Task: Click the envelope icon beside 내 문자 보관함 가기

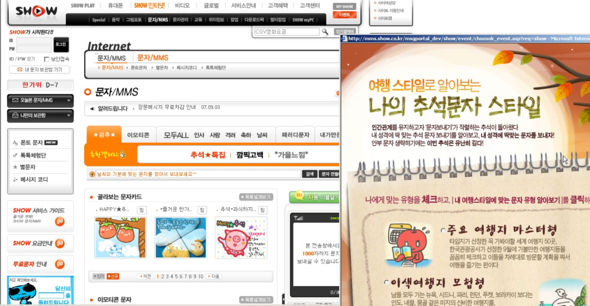Action: tap(20, 69)
